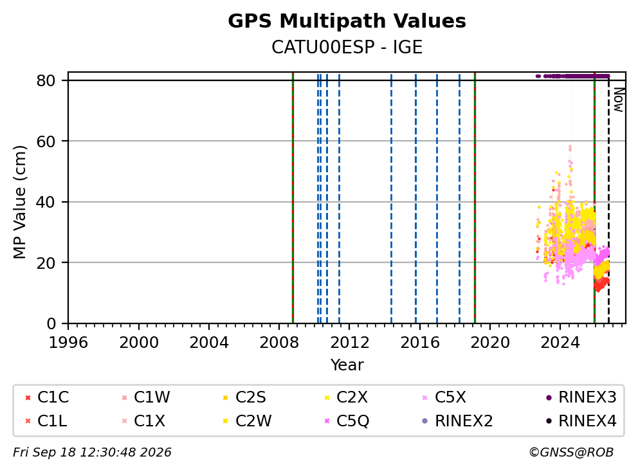Image resolution: width=638 pixels, height=472 pixels.
Task: Select the C1W legend marker
Action: [125, 397]
